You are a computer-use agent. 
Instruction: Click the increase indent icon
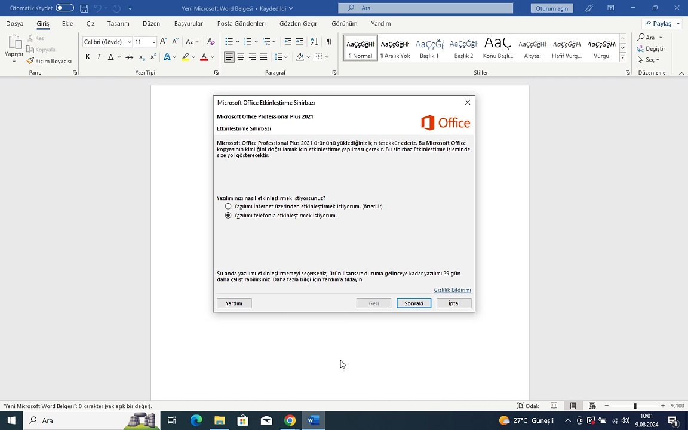coord(300,42)
